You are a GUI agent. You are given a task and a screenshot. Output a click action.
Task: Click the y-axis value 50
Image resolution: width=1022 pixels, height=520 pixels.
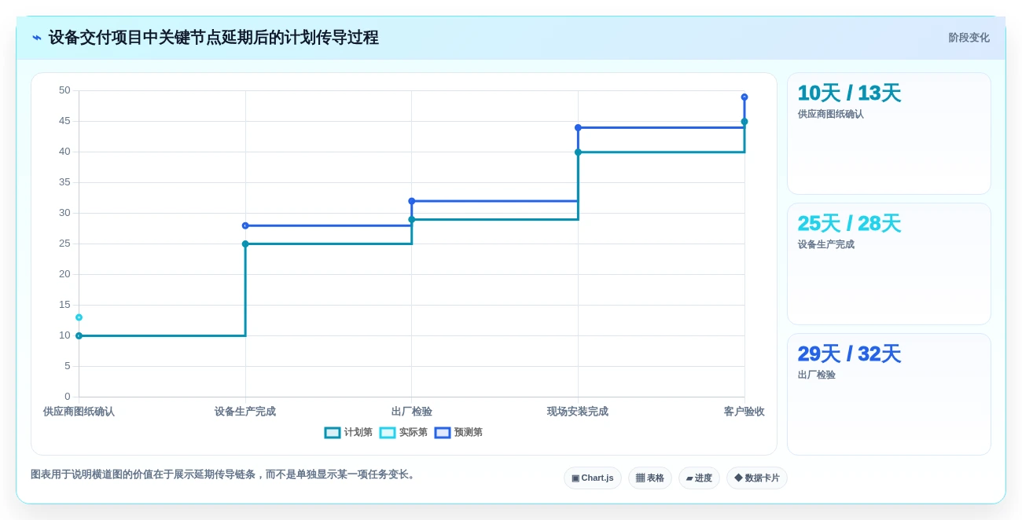tap(64, 90)
